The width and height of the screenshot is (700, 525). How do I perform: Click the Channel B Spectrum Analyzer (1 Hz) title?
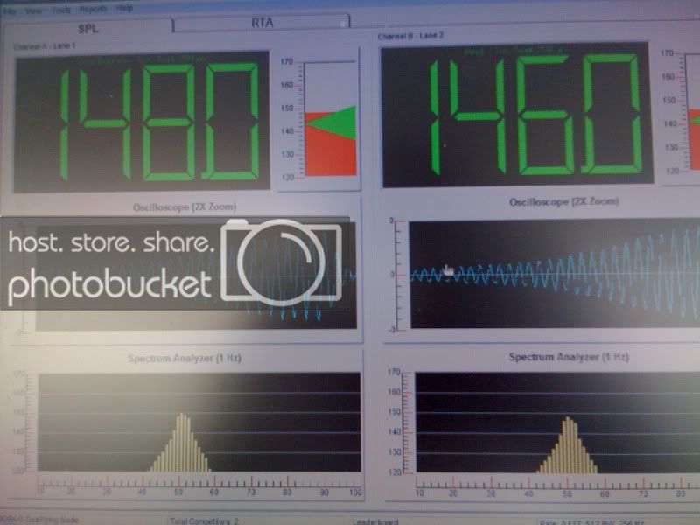click(x=569, y=357)
